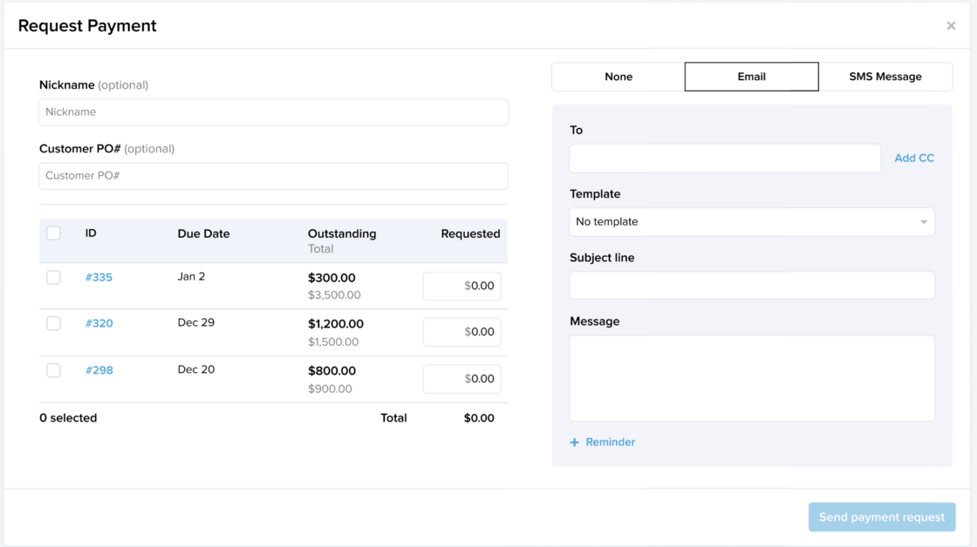Open invoice #298 link
Image resolution: width=977 pixels, height=547 pixels.
click(x=99, y=370)
